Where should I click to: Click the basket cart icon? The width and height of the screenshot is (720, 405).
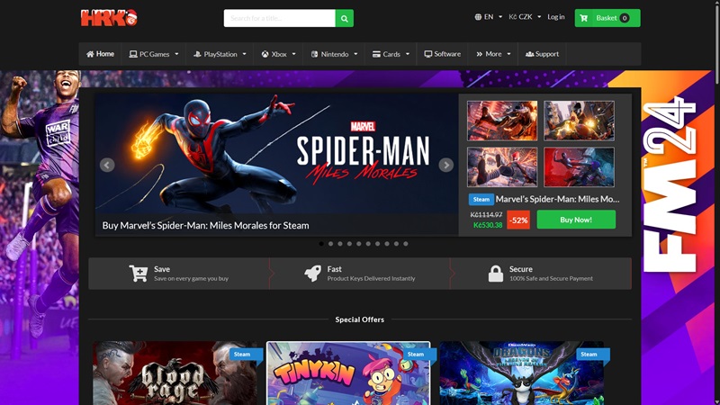[583, 18]
